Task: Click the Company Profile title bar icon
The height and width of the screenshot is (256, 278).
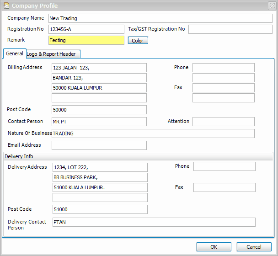Action: [x=6, y=5]
